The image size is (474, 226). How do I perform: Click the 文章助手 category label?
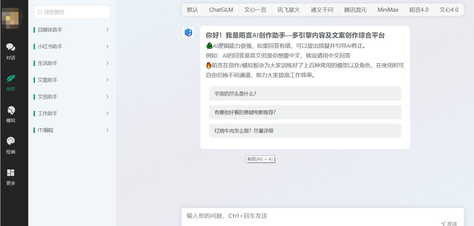[x=48, y=80]
